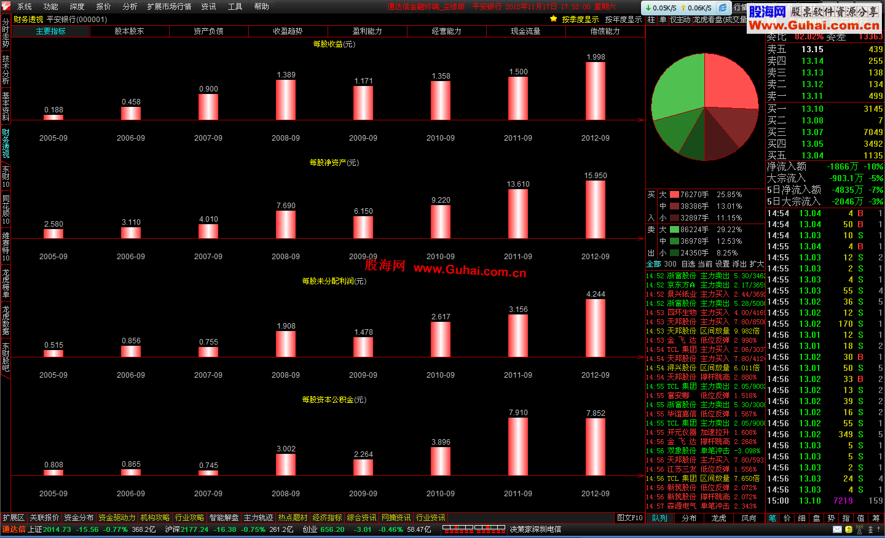885x538 pixels.
Task: Open the 扩展市场行情 menu
Action: 170,7
